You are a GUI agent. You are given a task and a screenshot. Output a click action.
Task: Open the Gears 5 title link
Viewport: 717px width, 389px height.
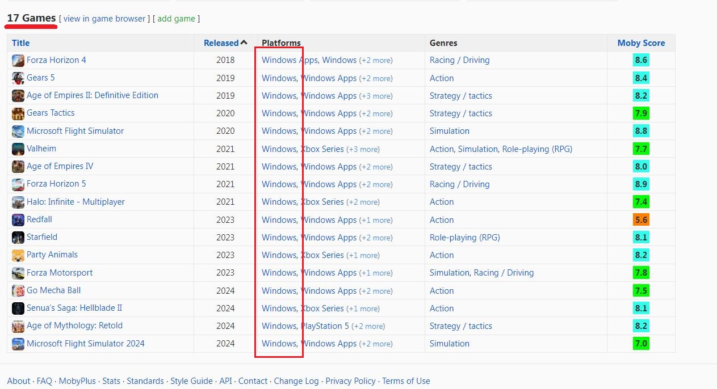coord(41,78)
